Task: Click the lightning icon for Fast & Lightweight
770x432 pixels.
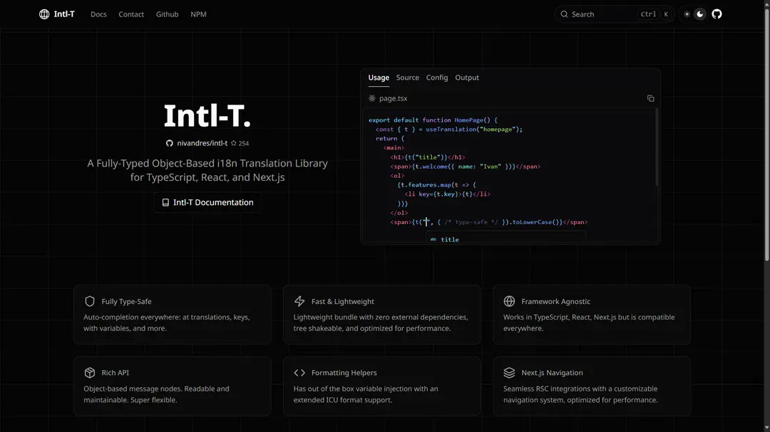Action: (299, 301)
